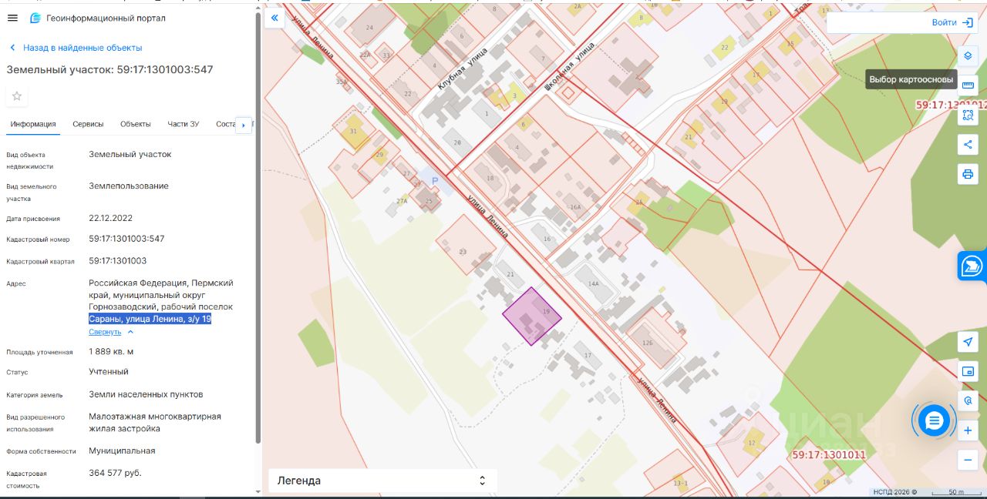Viewport: 987px width, 499px height.
Task: Zoom in on the map
Action: (968, 430)
